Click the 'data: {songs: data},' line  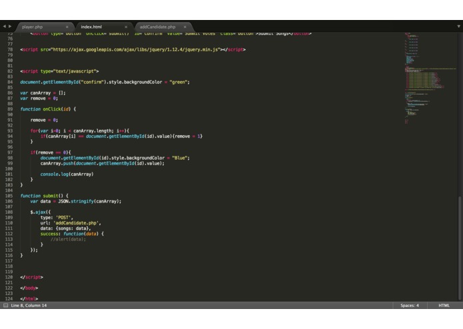coord(65,228)
